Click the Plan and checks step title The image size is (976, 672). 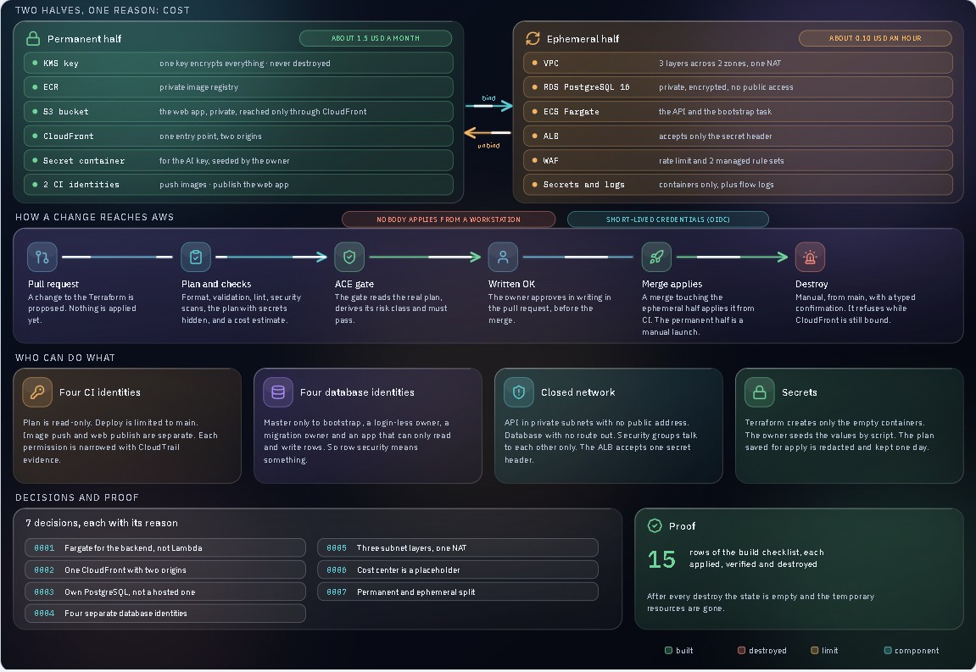pos(216,285)
